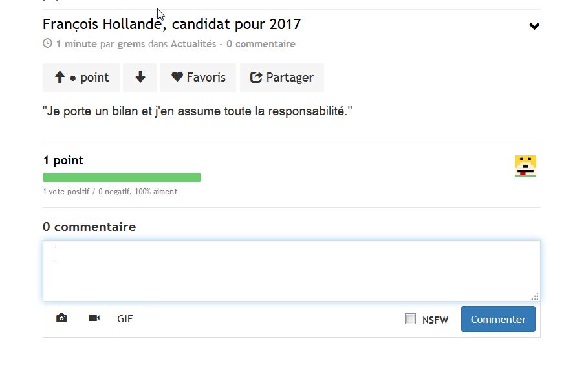Image resolution: width=564 pixels, height=365 pixels.
Task: Go to the Actualités category
Action: (x=193, y=44)
